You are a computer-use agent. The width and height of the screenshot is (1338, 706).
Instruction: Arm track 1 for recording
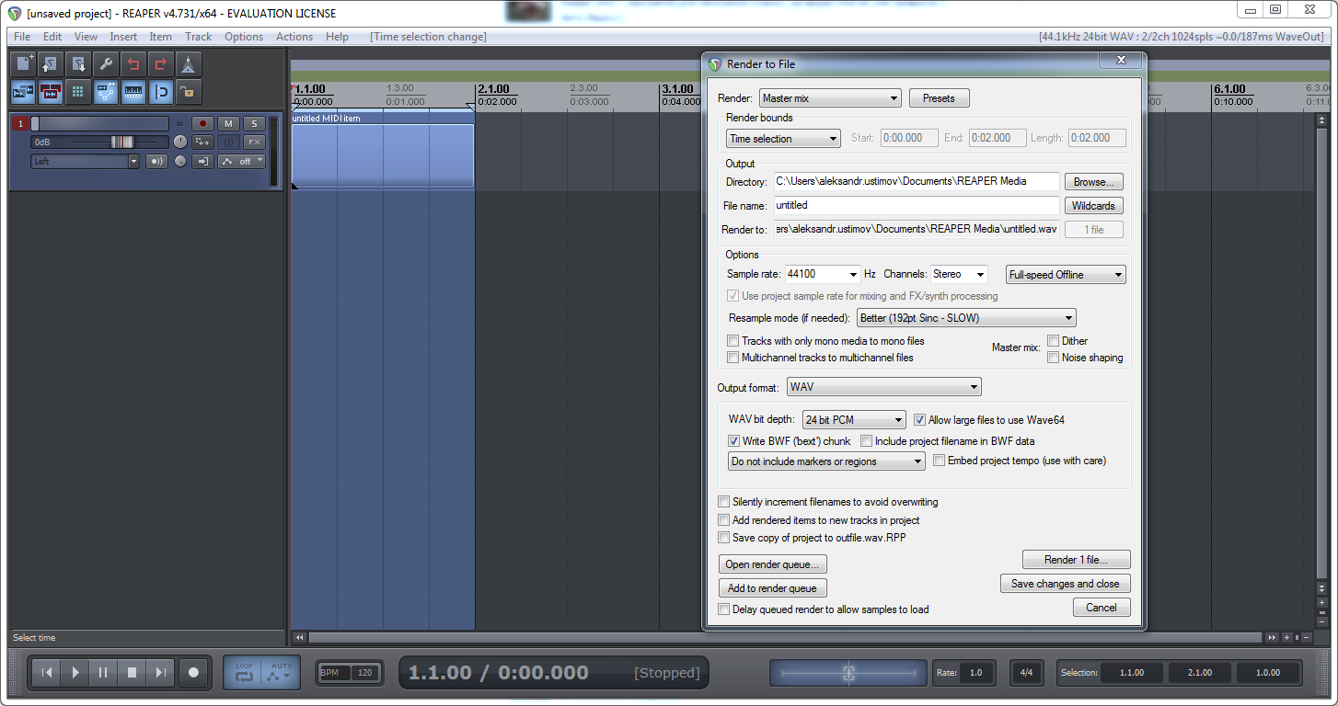click(202, 124)
